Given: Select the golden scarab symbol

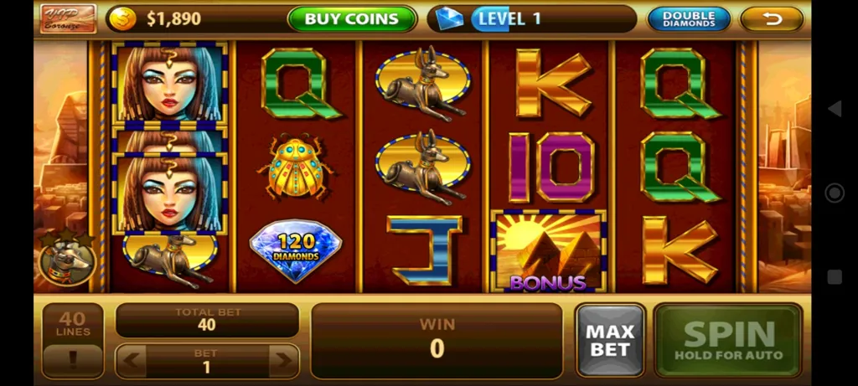Looking at the screenshot, I should 296,167.
